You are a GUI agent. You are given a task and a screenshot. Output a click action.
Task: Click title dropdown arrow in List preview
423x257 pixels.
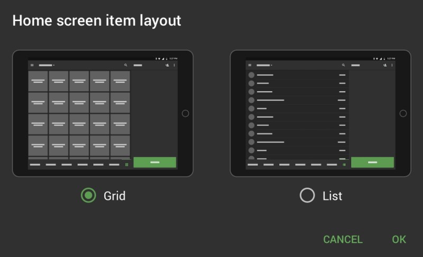(272, 65)
